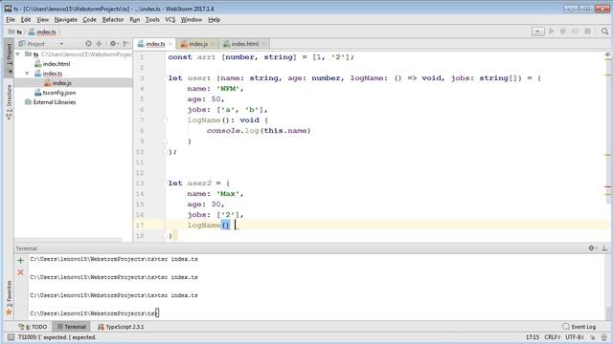
Task: Open the TODO tool window
Action: coord(33,327)
